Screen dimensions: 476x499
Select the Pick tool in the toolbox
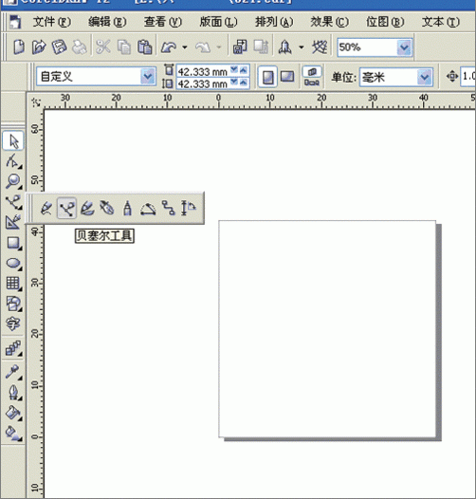coord(13,140)
